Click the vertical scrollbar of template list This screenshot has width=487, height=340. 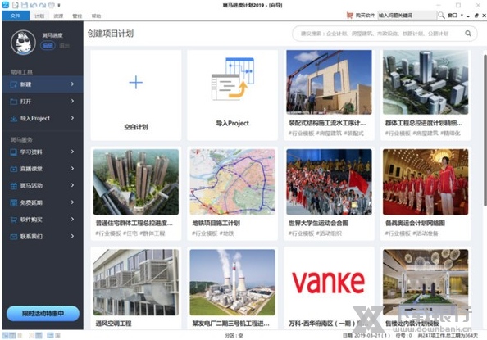(485, 129)
